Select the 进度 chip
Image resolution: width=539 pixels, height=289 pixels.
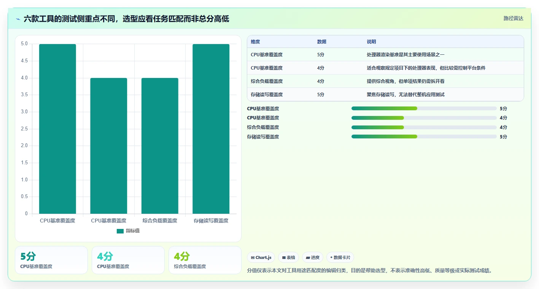(x=313, y=257)
